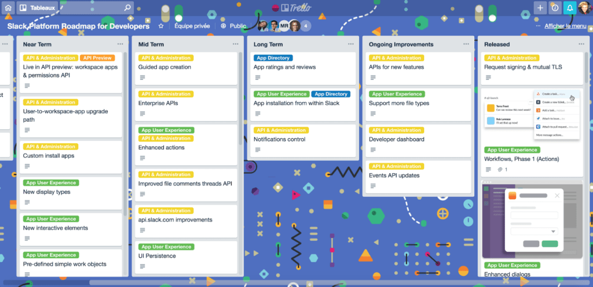This screenshot has width=593, height=287.
Task: Open Long Term list options menu
Action: pos(350,44)
